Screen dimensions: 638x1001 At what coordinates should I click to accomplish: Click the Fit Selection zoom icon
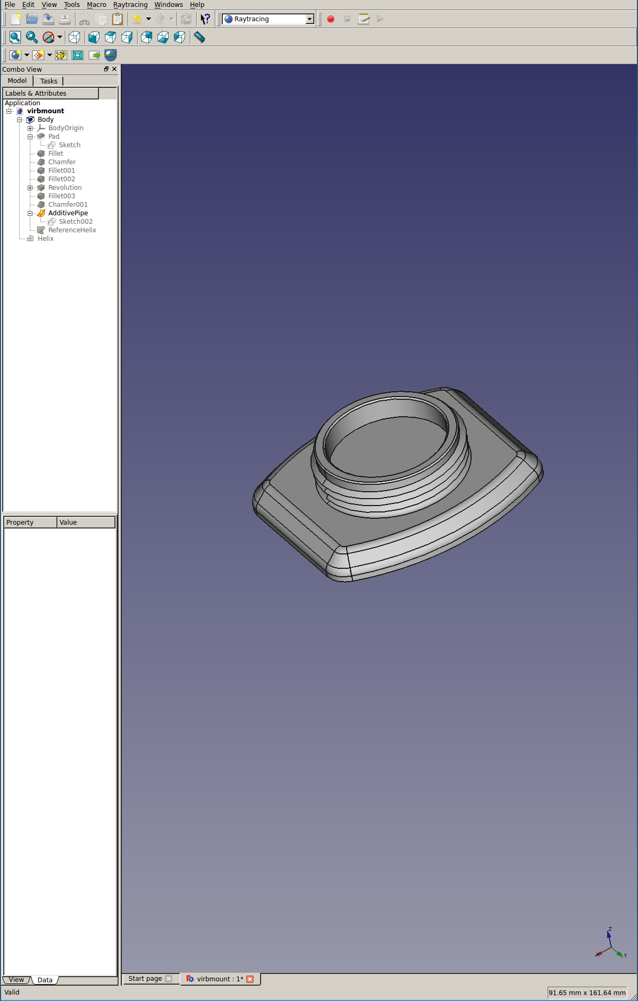click(x=32, y=37)
